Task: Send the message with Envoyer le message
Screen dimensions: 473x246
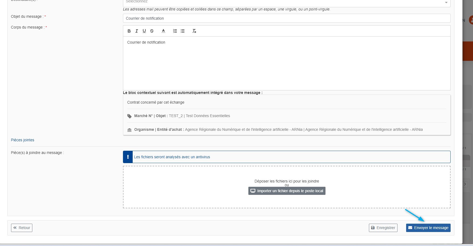Action: point(428,228)
